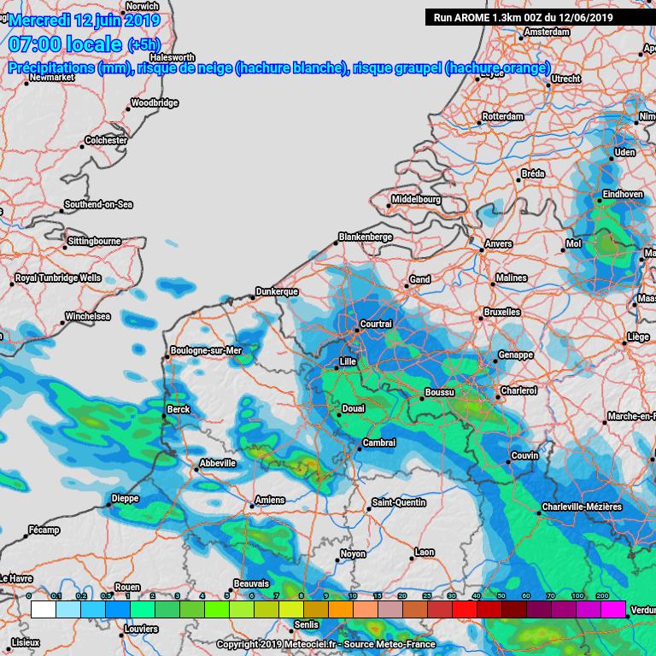Select the Couvin city label
Screen dimensions: 656x656
coord(524,455)
